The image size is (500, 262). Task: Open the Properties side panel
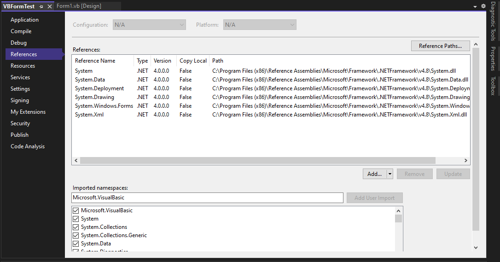493,58
